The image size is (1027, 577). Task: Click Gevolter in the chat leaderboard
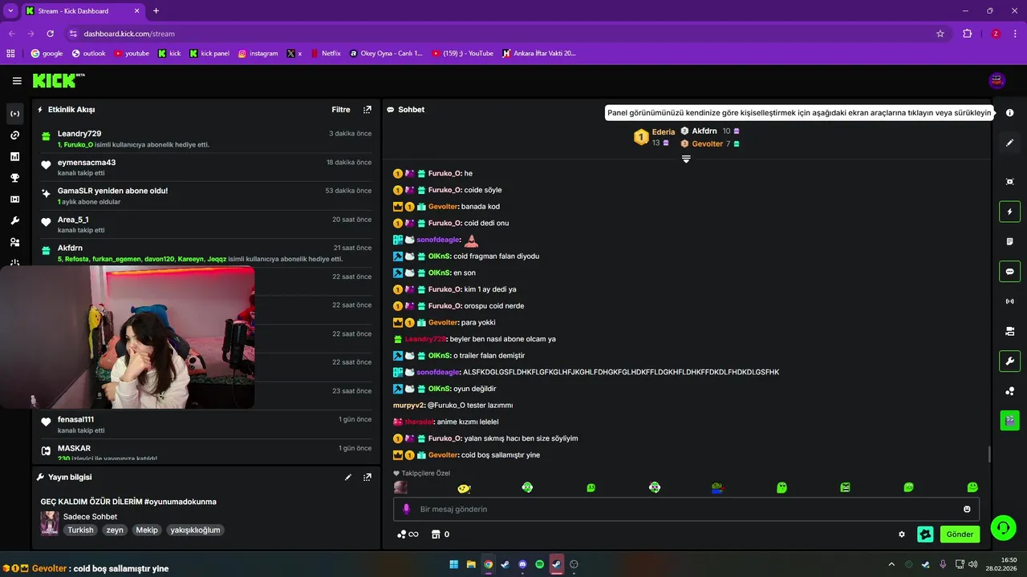708,143
